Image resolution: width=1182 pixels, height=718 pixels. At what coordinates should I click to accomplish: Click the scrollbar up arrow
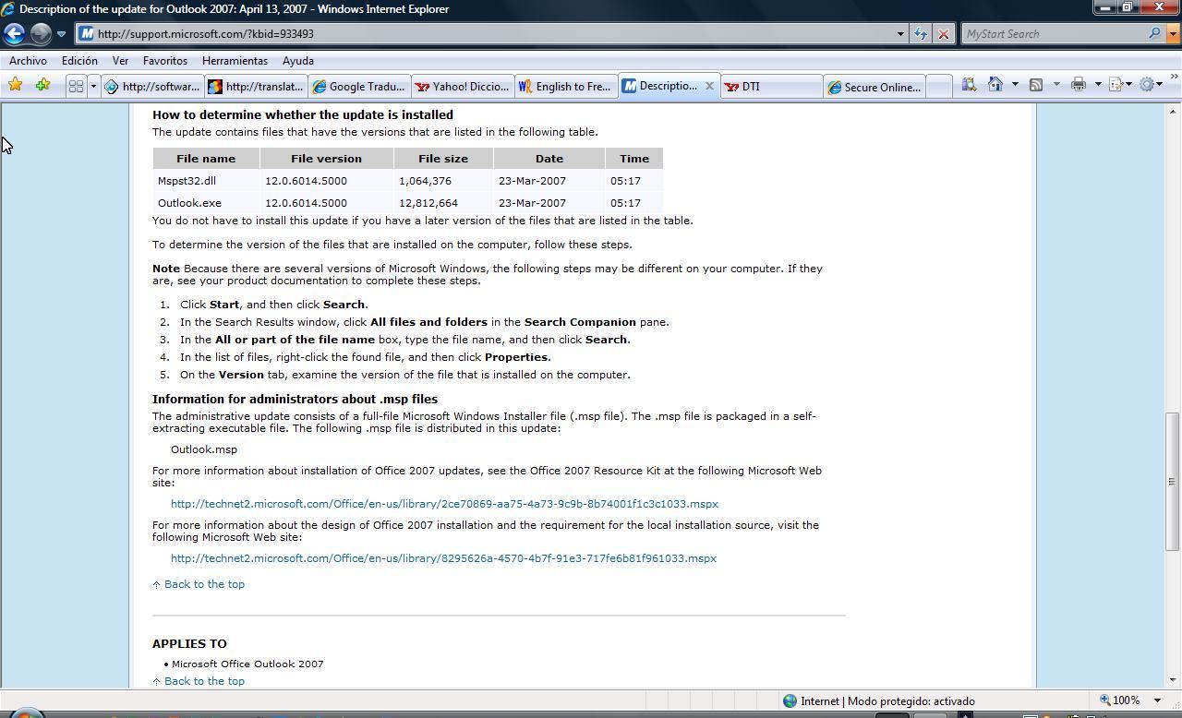click(1174, 111)
